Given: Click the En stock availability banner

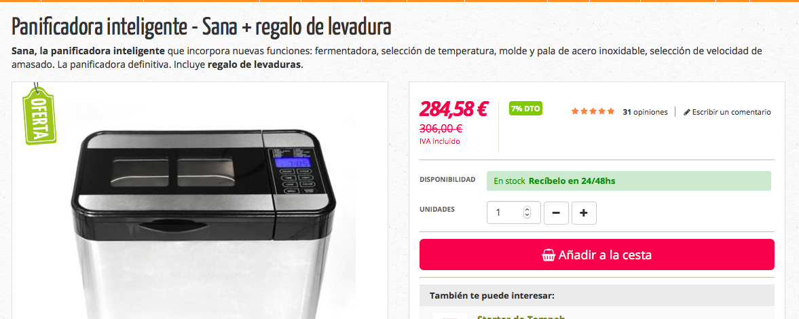Looking at the screenshot, I should click(x=629, y=181).
